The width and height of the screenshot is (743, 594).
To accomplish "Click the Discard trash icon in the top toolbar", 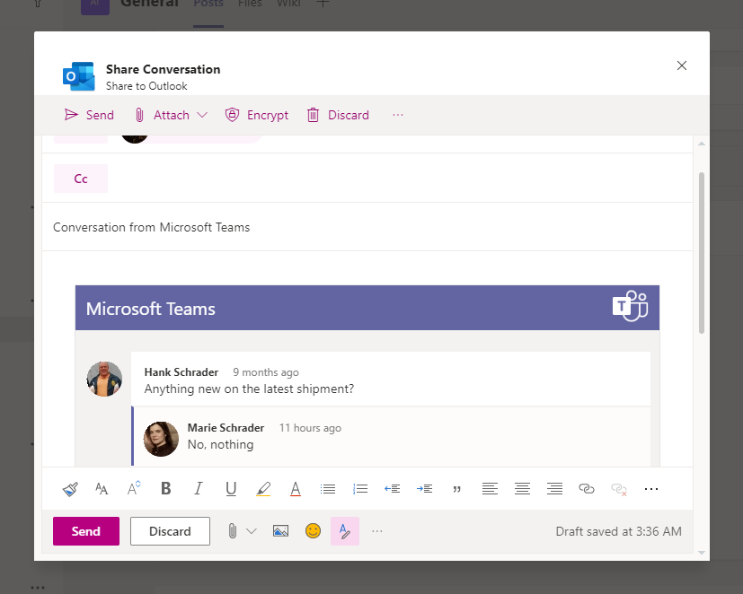I will coord(313,115).
